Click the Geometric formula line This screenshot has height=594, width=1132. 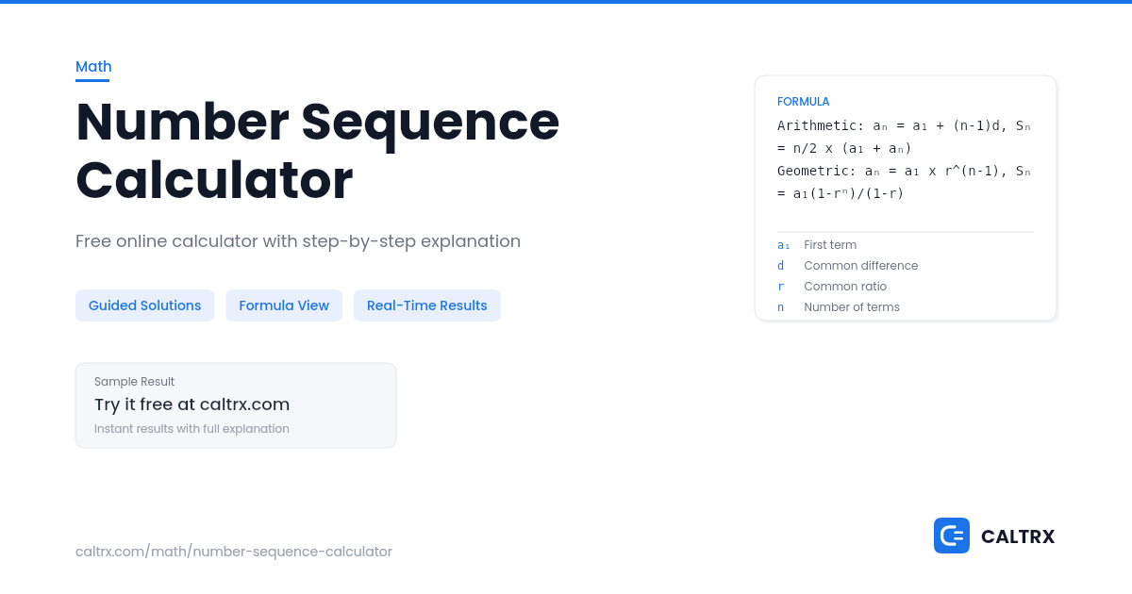click(x=905, y=182)
